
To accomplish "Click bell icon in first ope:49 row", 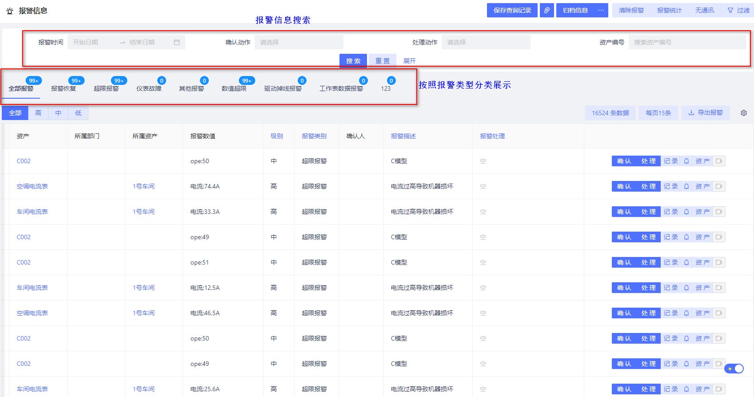I will coord(686,237).
